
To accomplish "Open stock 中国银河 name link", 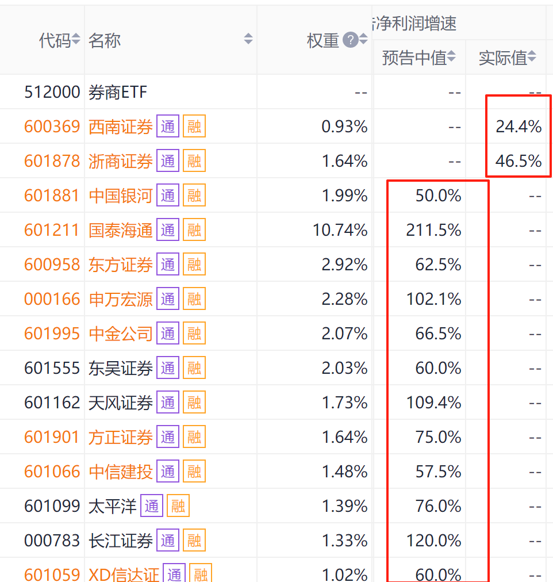I will coord(121,196).
